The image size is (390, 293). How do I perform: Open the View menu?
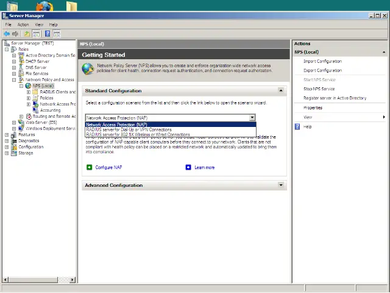(x=39, y=24)
